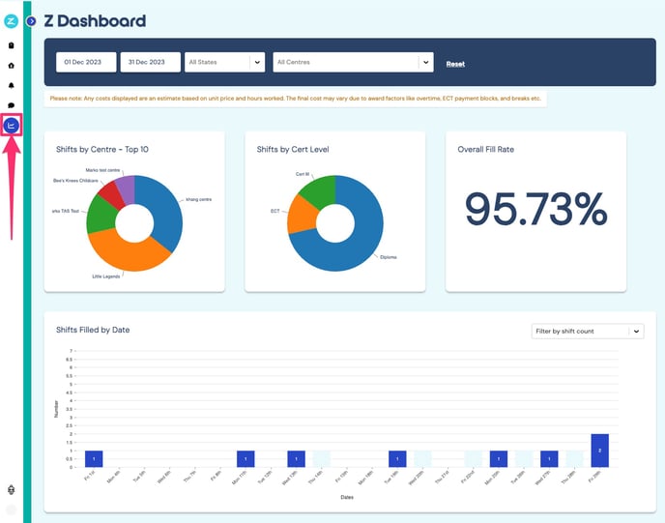Open the Filter by shift count dropdown
The width and height of the screenshot is (665, 523).
pos(588,331)
